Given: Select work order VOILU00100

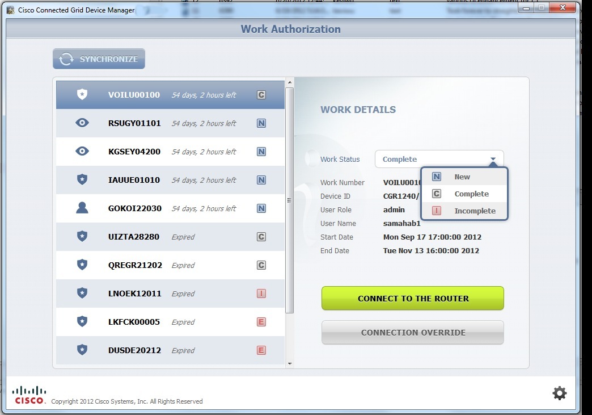Looking at the screenshot, I should 170,95.
